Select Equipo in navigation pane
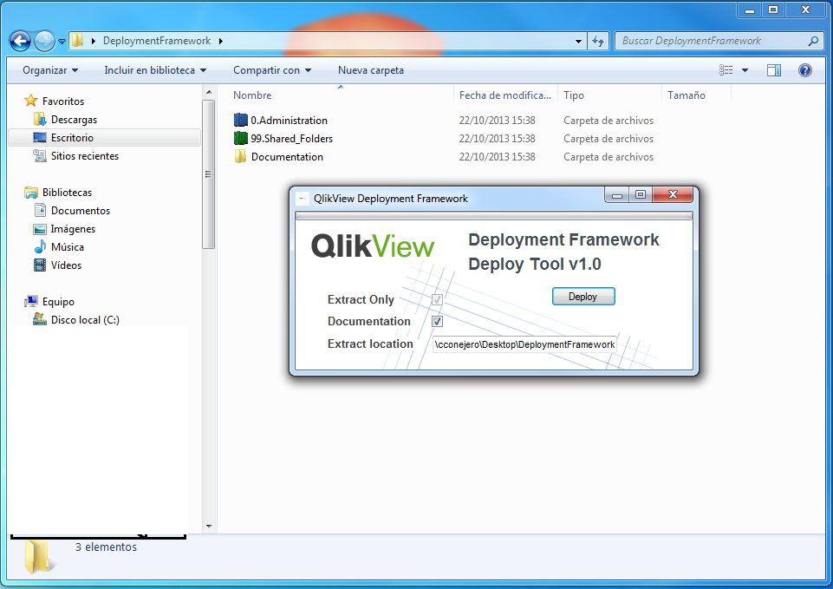Viewport: 833px width, 589px height. tap(58, 302)
